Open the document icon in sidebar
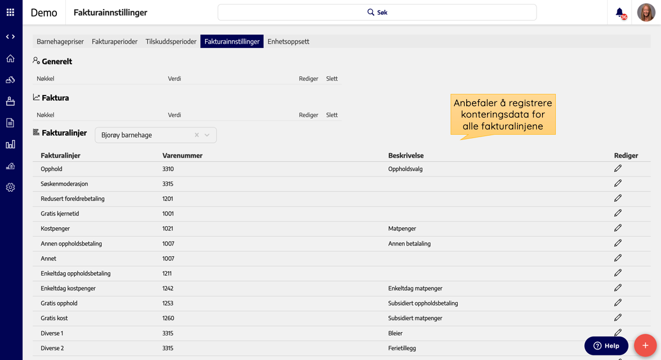The width and height of the screenshot is (661, 360). tap(10, 123)
